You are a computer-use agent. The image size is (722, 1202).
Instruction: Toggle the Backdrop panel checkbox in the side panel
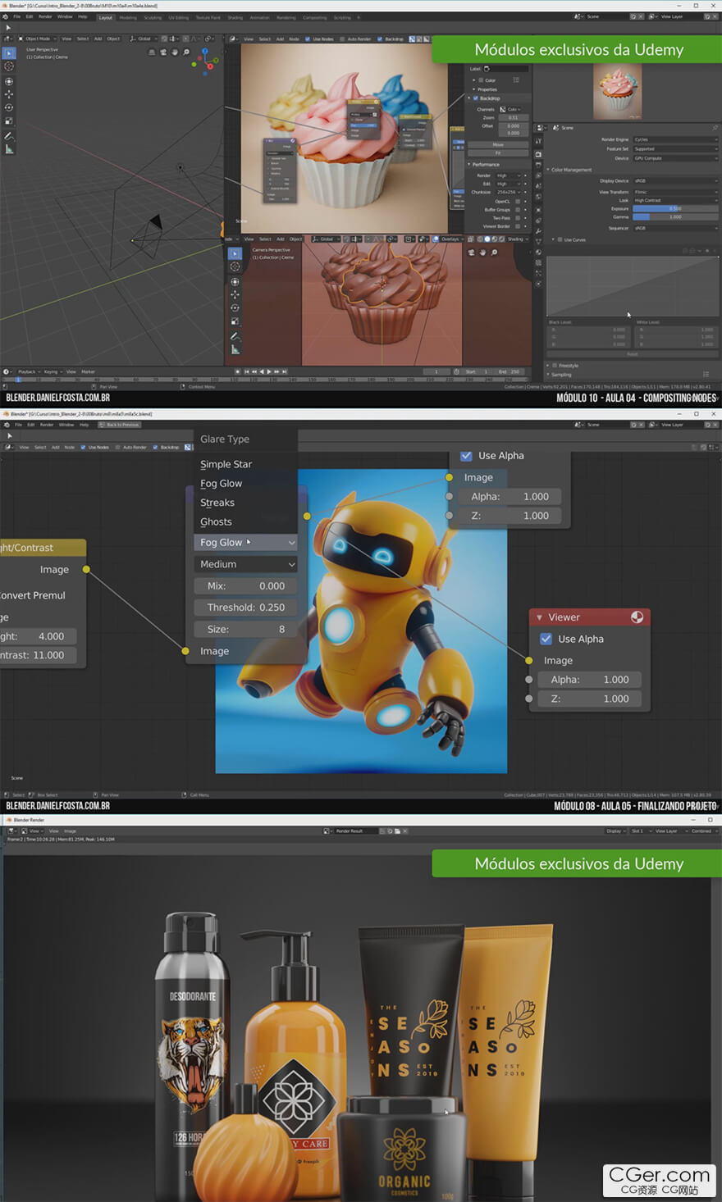pyautogui.click(x=476, y=98)
